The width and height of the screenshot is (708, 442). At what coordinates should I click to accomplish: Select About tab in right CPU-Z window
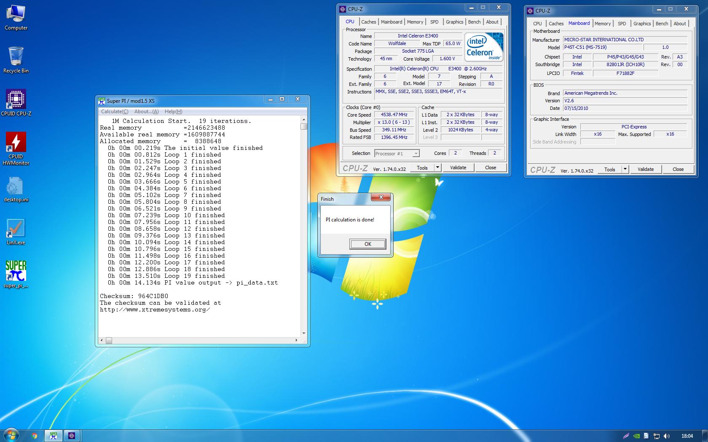tap(680, 24)
